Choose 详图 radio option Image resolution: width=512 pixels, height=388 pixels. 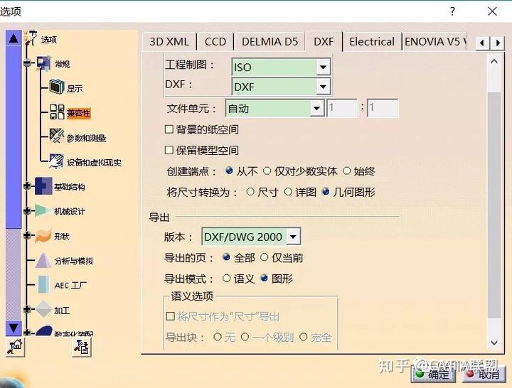click(288, 192)
